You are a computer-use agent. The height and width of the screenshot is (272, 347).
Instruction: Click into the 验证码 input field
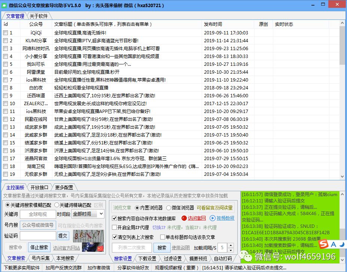pos(38,236)
